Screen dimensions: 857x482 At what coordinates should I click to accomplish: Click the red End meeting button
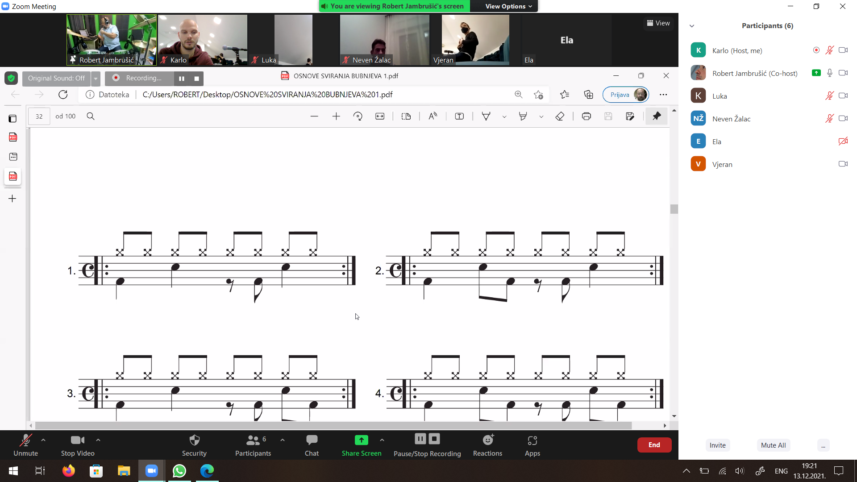[x=654, y=445]
